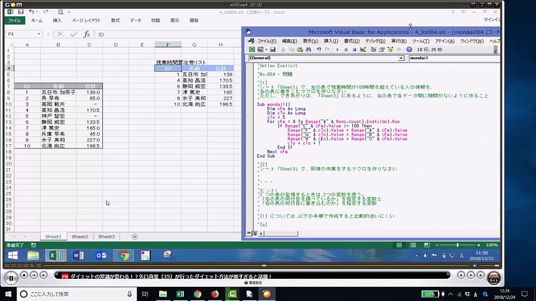The image size is (536, 301).
Task: Click the Undo icon in VBA toolbar
Action: (x=319, y=49)
